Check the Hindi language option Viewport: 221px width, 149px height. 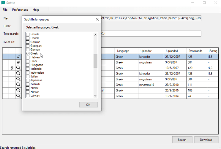(x=28, y=61)
